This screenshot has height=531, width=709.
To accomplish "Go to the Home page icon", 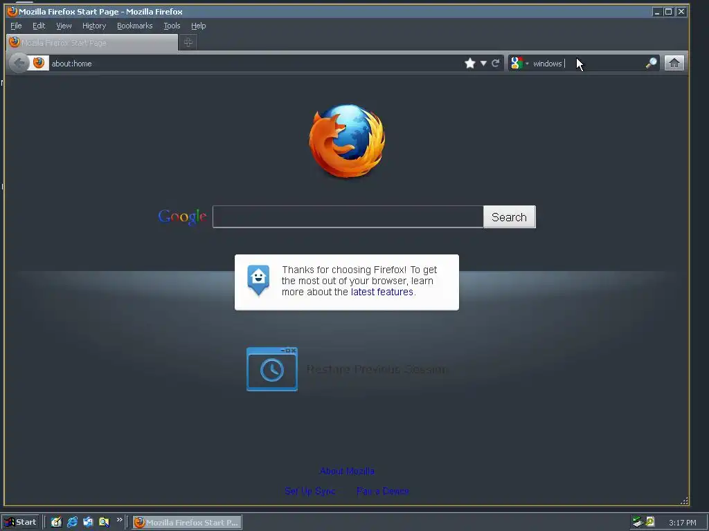I will pos(674,63).
